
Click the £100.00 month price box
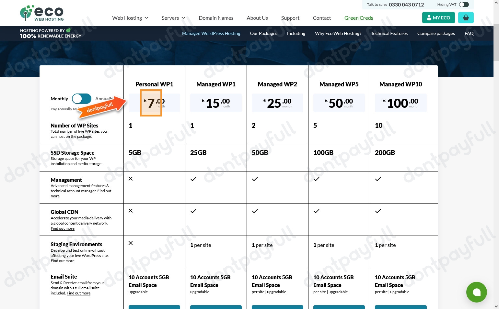click(400, 103)
